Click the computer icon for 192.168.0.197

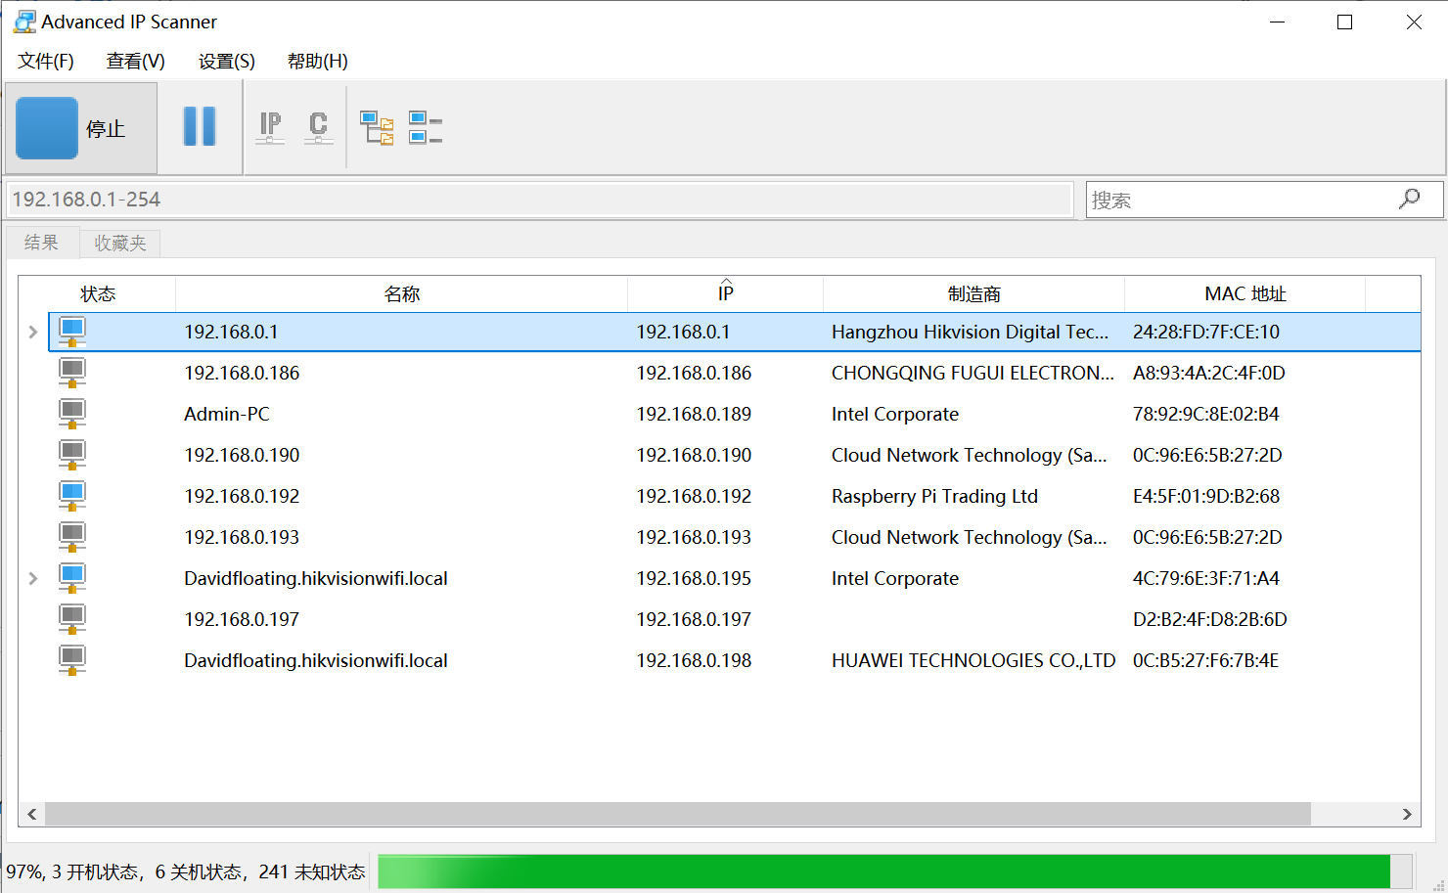tap(72, 619)
